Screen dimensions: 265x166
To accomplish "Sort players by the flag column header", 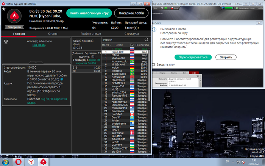I will tap(132, 45).
